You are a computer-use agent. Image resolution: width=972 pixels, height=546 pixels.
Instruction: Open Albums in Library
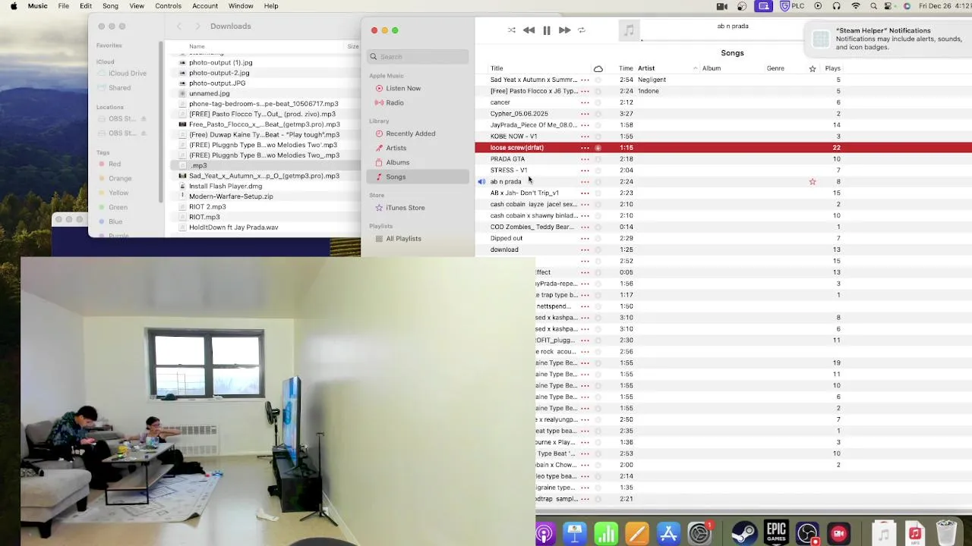397,162
